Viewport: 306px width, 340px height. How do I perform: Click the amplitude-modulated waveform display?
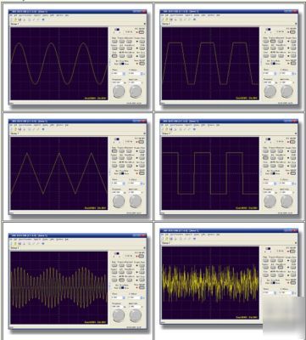[x=58, y=288]
